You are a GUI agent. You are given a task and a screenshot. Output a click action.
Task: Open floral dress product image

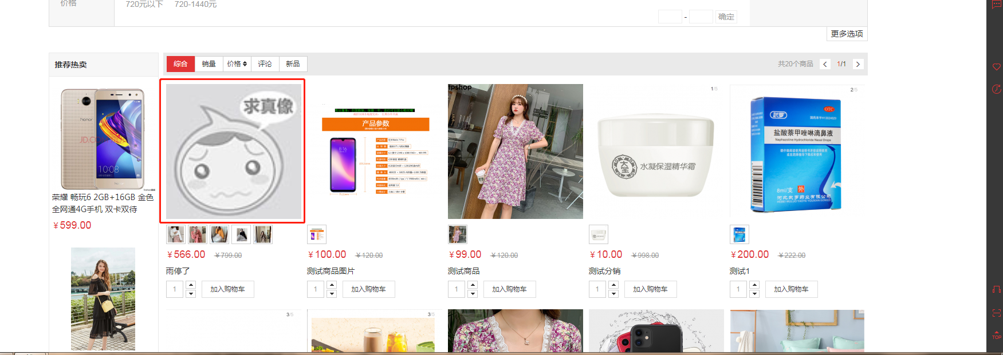(x=516, y=151)
